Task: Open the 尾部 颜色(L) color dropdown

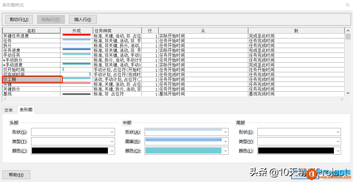Action: [338, 151]
